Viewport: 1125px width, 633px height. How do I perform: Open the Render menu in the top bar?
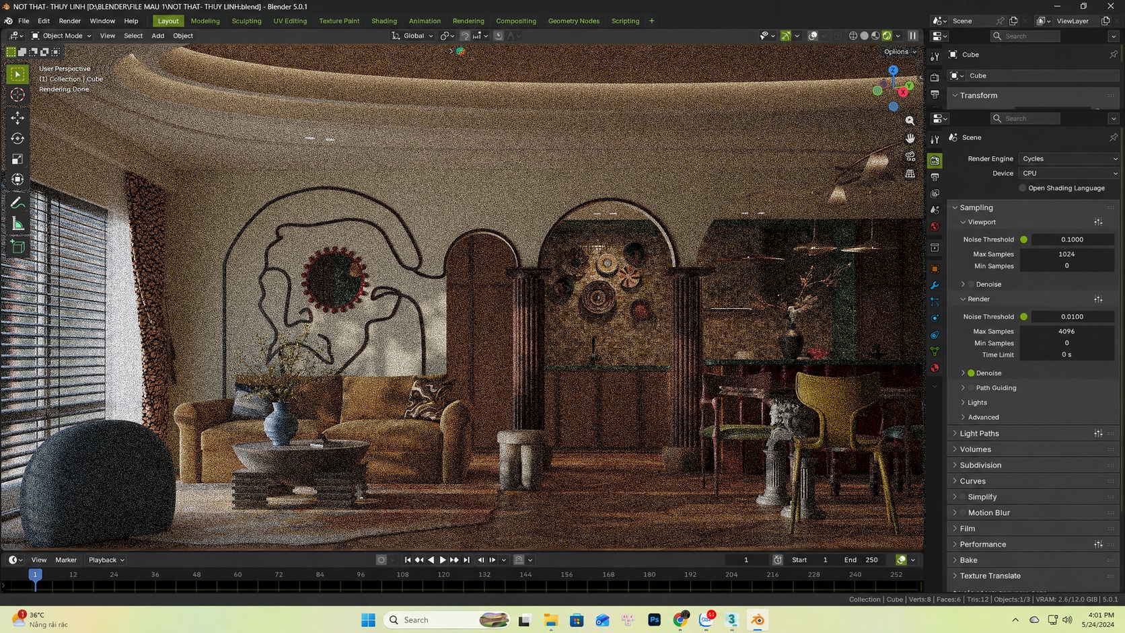pyautogui.click(x=69, y=21)
